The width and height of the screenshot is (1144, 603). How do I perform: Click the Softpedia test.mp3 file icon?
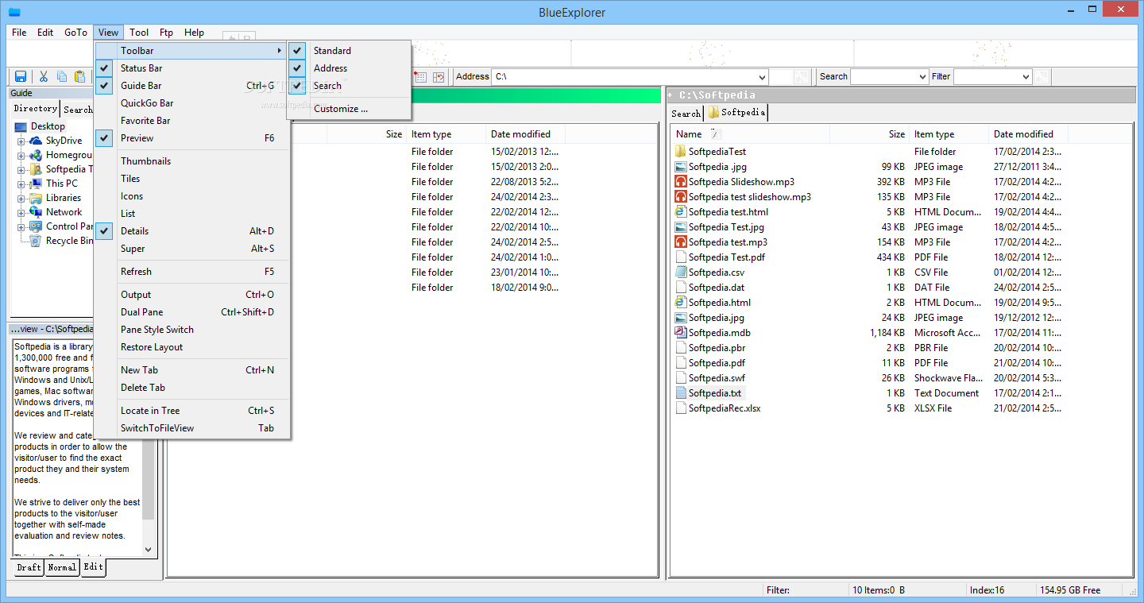[680, 242]
